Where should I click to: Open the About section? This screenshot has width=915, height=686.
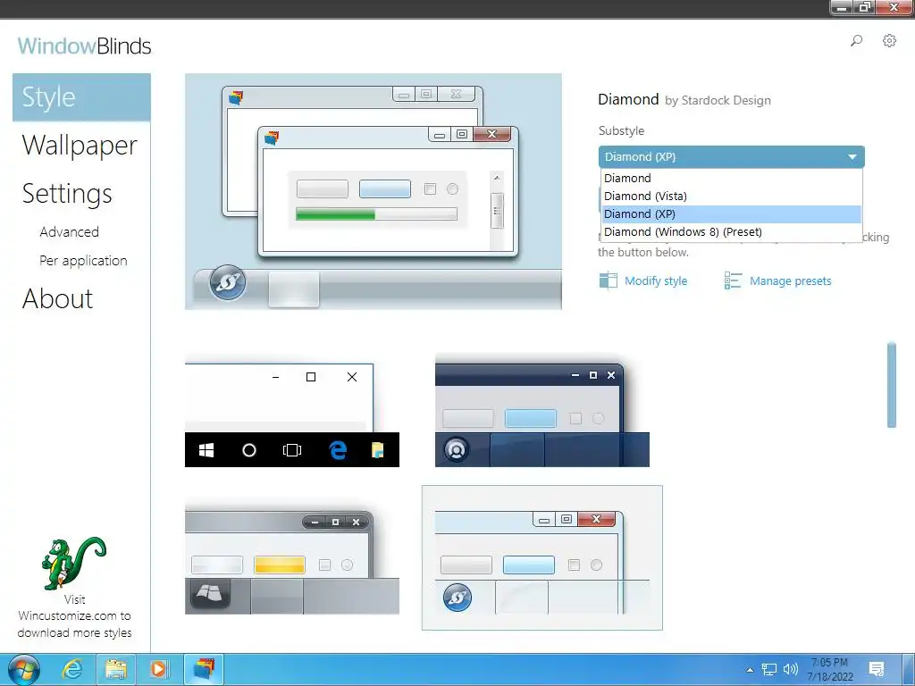click(x=57, y=298)
